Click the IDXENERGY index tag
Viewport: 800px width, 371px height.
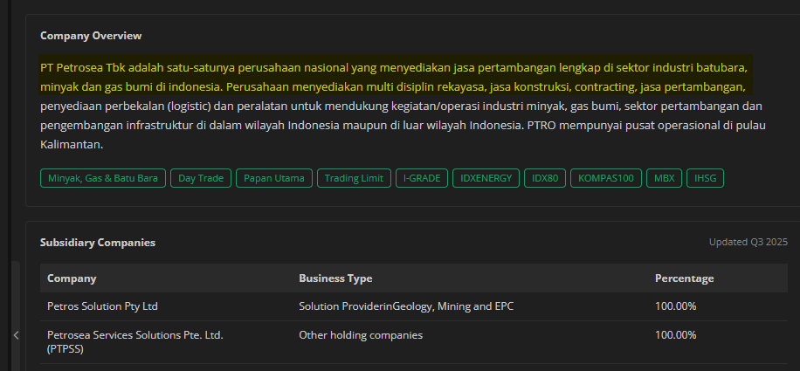[x=486, y=178]
